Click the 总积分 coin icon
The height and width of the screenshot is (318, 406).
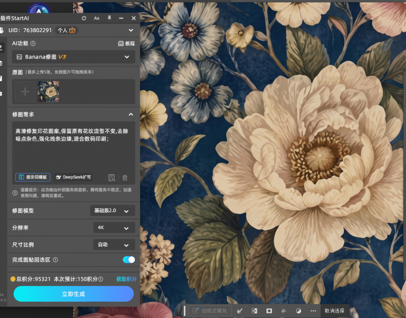[13, 279]
